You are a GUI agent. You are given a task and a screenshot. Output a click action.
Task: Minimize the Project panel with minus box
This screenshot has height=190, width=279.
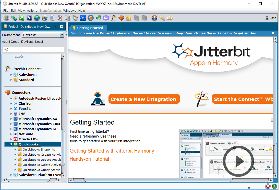[62, 26]
